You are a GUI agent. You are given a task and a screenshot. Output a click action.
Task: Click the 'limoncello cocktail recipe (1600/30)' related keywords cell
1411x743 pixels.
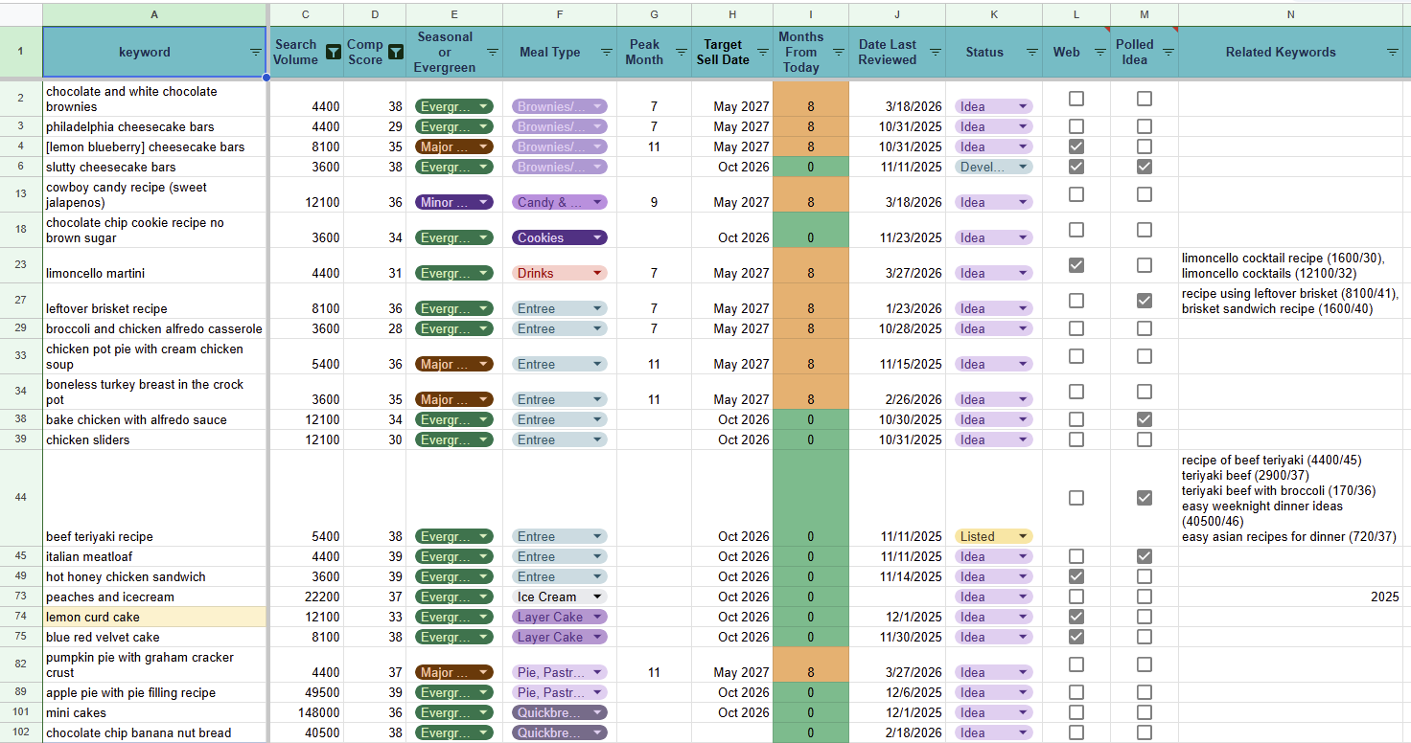coord(1291,265)
